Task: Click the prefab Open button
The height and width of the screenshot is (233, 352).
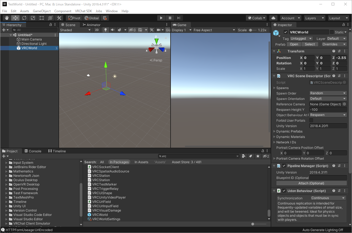Action: [294, 44]
